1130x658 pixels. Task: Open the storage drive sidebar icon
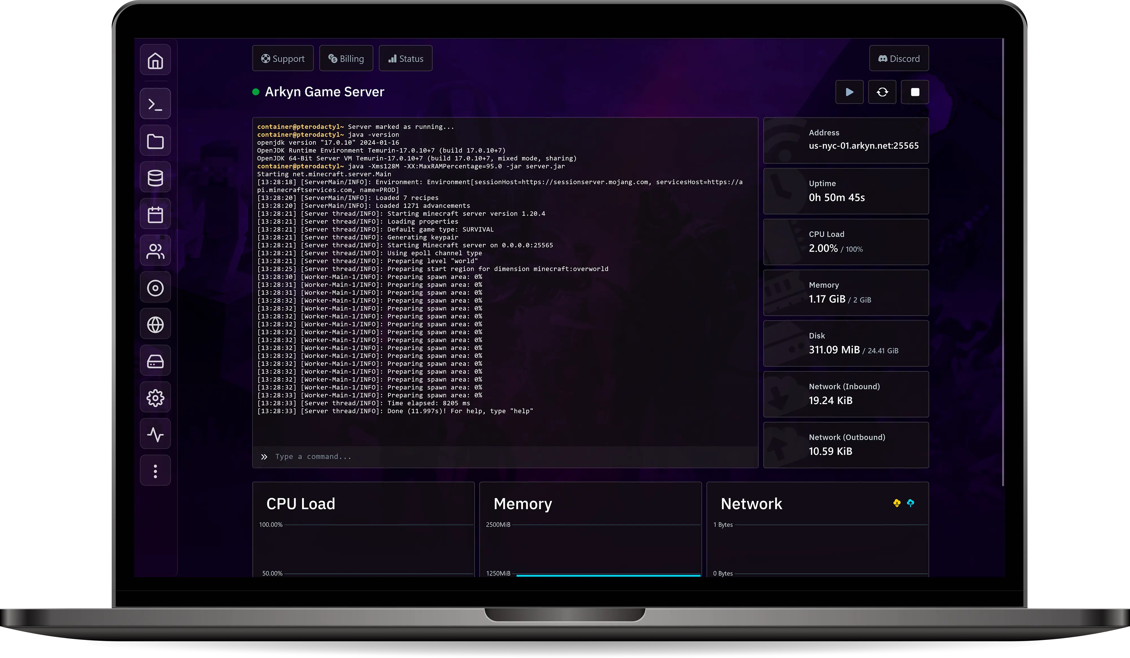(x=155, y=361)
